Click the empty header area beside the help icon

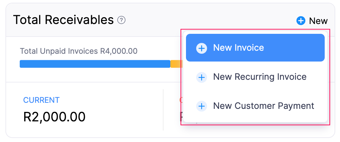204,20
